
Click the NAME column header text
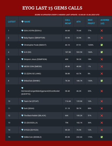pos(27,22)
